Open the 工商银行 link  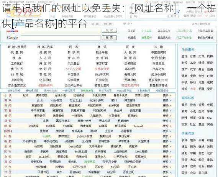coord(17,63)
